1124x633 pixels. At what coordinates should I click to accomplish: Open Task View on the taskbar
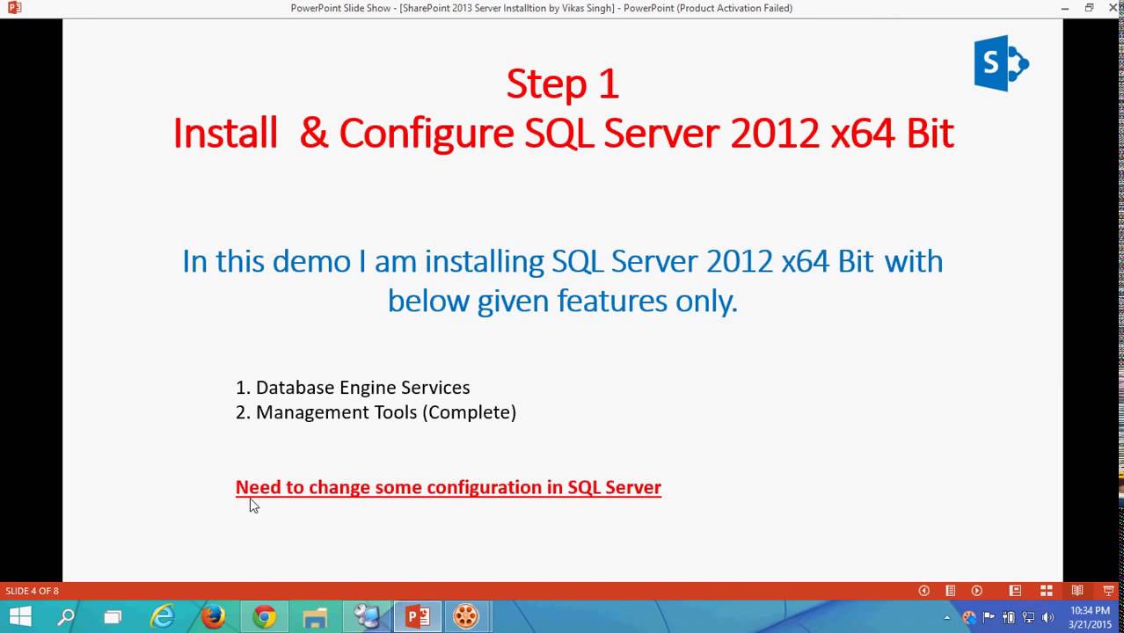(x=113, y=617)
